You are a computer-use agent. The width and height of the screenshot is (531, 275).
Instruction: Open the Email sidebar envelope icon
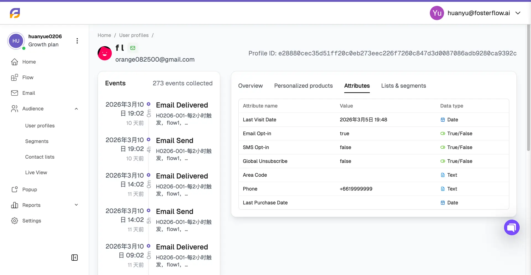(15, 93)
